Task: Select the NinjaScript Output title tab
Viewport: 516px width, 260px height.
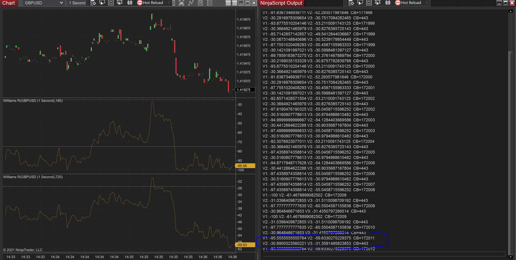Action: 281,3
